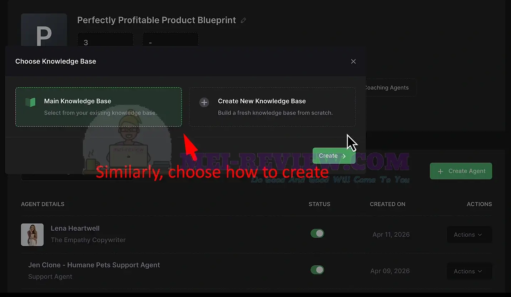The height and width of the screenshot is (297, 511).
Task: Close the Choose Knowledge Base dialog
Action: point(353,61)
